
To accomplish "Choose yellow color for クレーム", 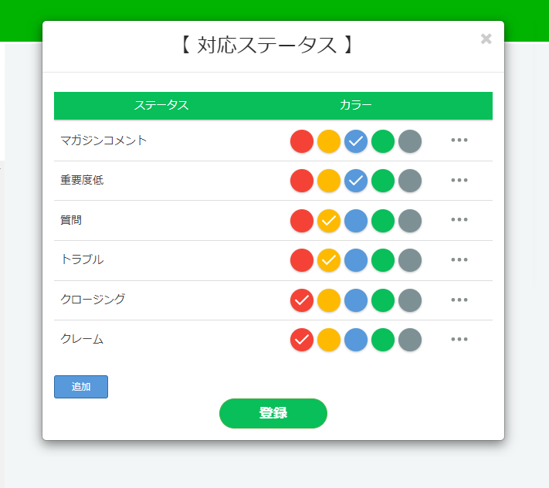I will click(x=329, y=340).
